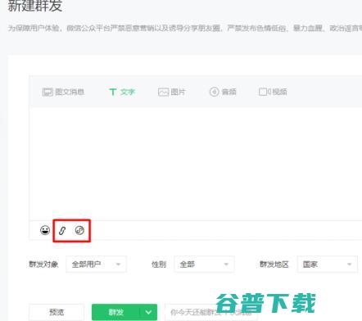The width and height of the screenshot is (362, 321).
Task: Click the 性别 label
Action: point(159,264)
